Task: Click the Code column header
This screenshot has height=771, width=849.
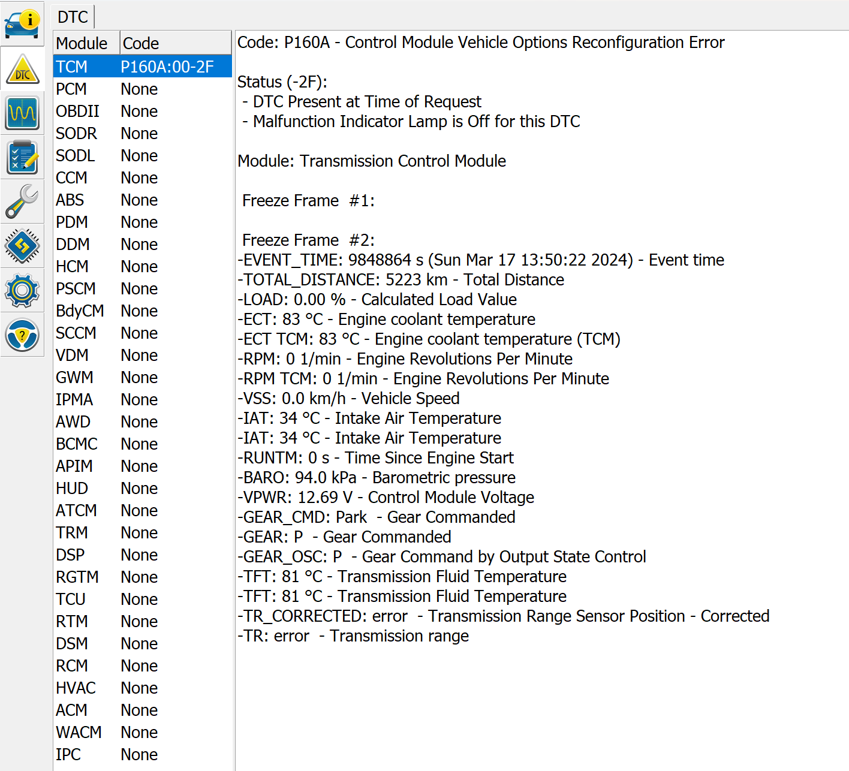Action: tap(175, 43)
